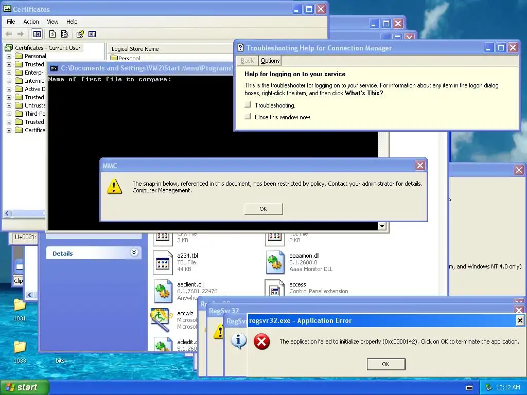The image size is (527, 395).
Task: Open the View menu in Certificates
Action: click(52, 22)
